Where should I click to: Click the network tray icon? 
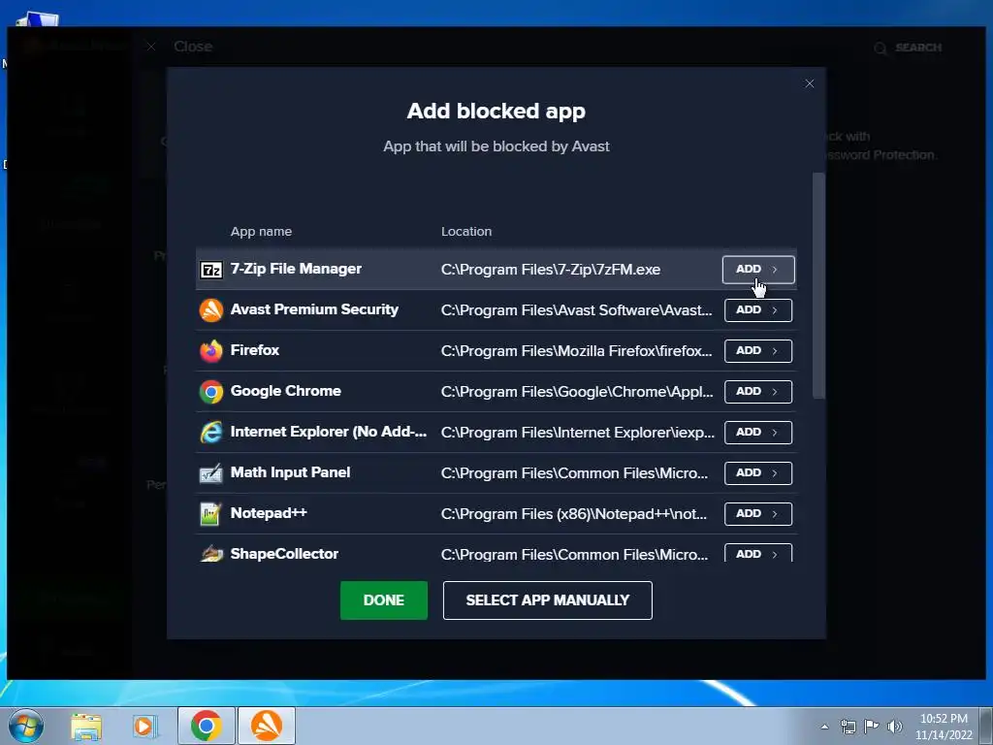click(848, 727)
